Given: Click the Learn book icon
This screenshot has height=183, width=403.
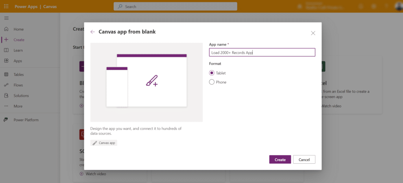Looking at the screenshot, I should click(x=6, y=50).
